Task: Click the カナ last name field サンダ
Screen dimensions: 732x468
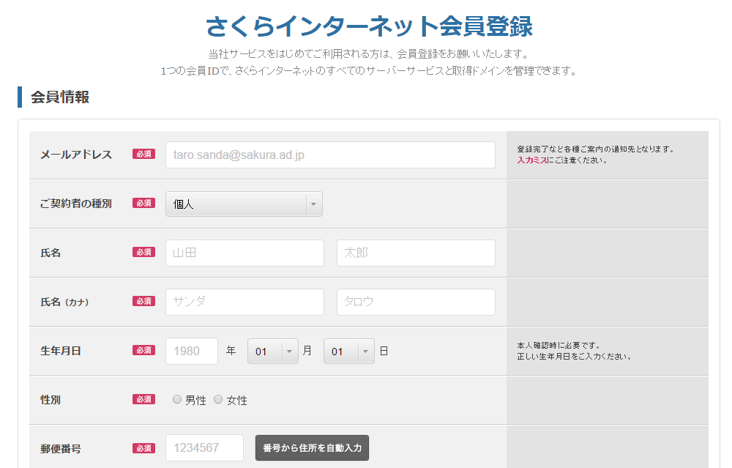Action: tap(244, 302)
